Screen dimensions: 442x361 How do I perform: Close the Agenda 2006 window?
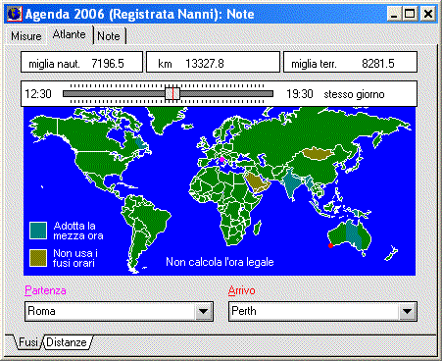point(428,14)
